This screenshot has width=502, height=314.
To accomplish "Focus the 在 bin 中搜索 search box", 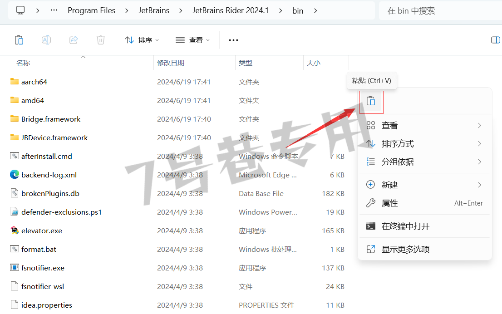I will pyautogui.click(x=441, y=11).
